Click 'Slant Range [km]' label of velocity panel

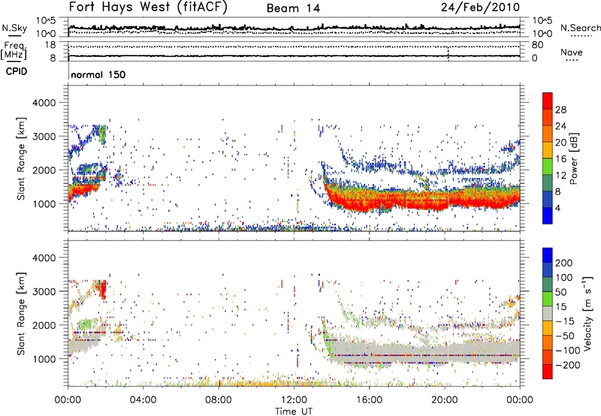pyautogui.click(x=22, y=314)
